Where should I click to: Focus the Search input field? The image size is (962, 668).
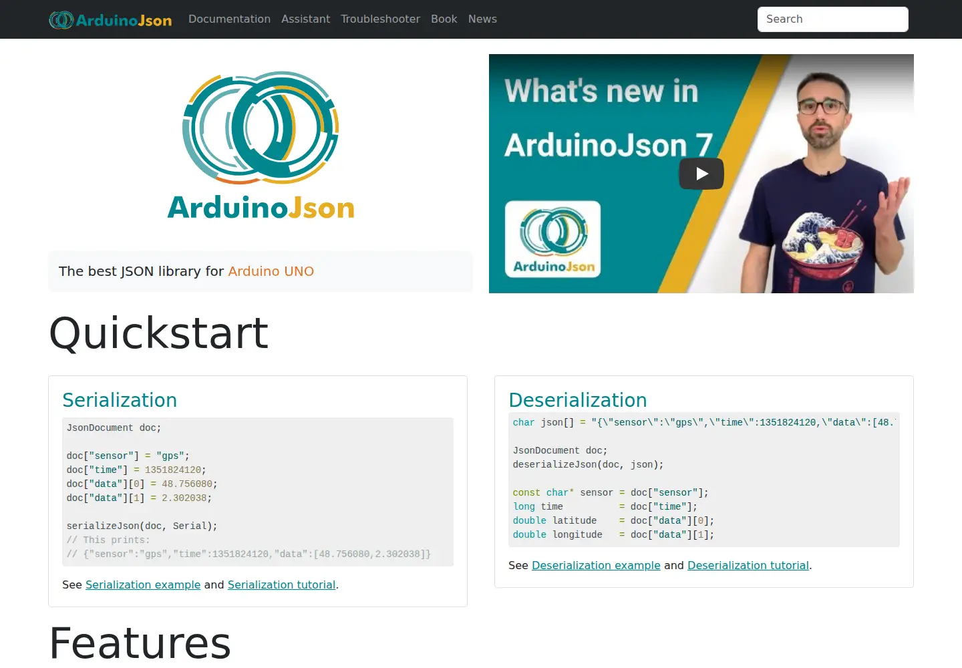click(x=832, y=19)
